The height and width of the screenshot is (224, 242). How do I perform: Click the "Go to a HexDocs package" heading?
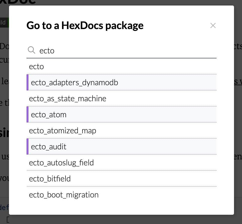85,26
